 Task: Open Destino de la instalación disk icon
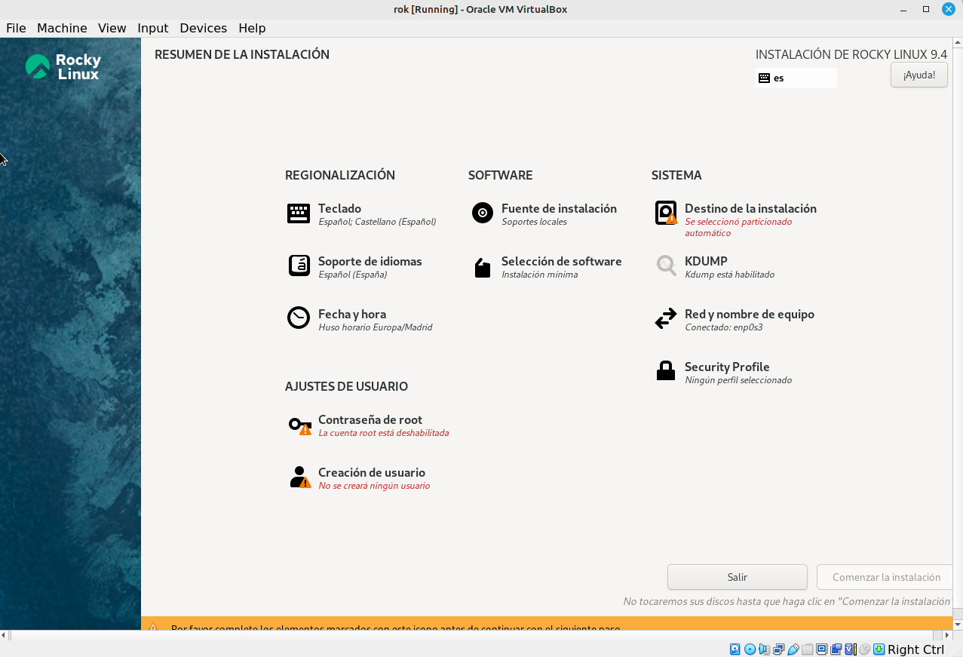666,213
